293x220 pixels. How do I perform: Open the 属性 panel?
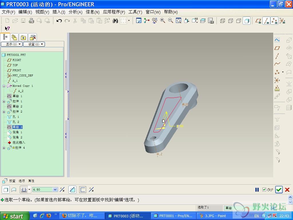(x=31, y=181)
